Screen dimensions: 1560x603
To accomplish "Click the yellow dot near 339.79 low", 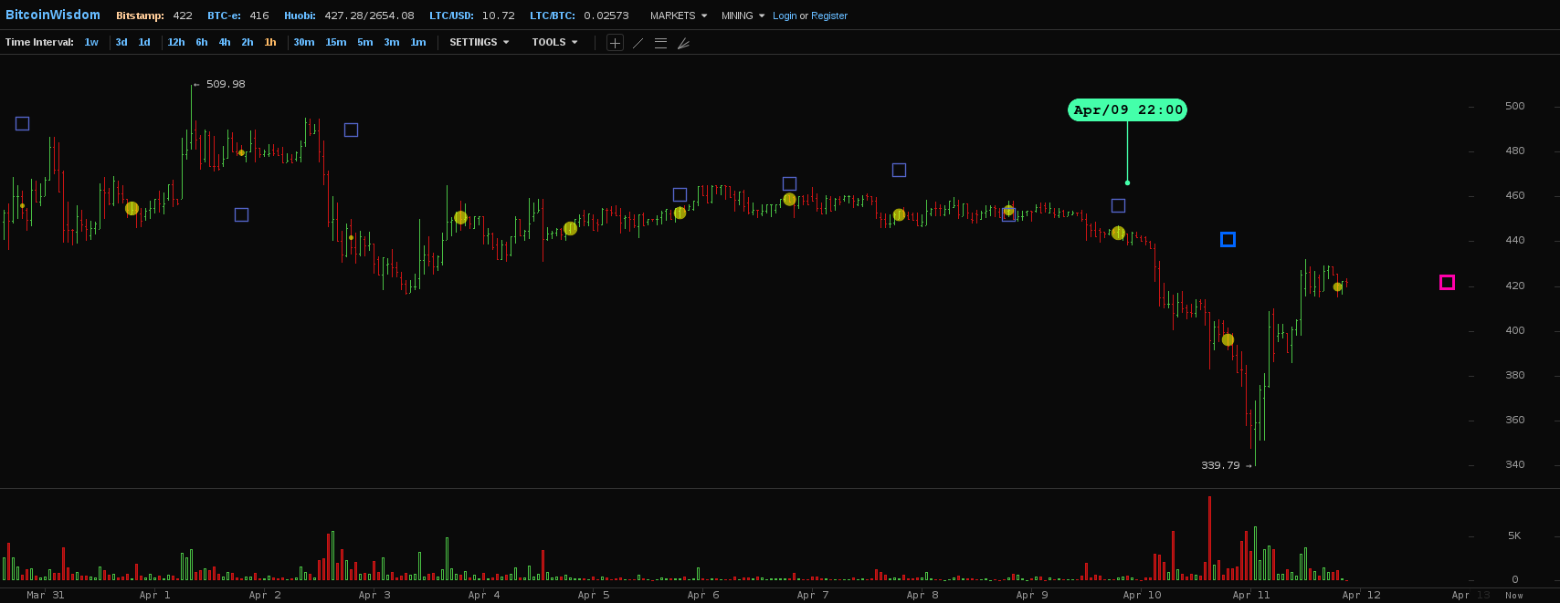I will [x=1228, y=340].
